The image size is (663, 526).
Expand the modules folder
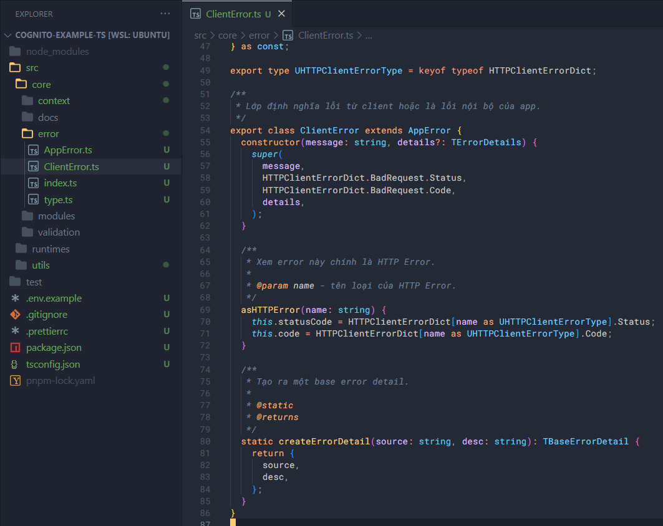click(x=56, y=216)
